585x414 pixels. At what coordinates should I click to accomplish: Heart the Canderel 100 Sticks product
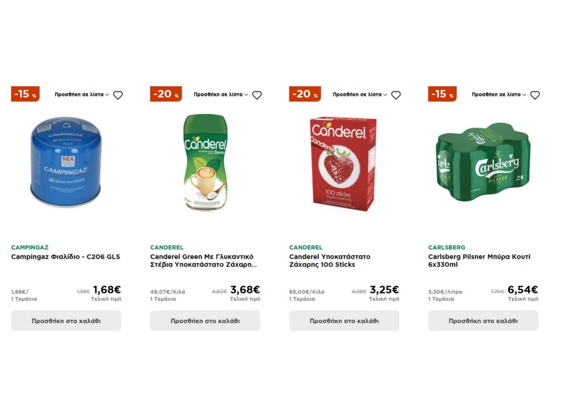click(396, 95)
